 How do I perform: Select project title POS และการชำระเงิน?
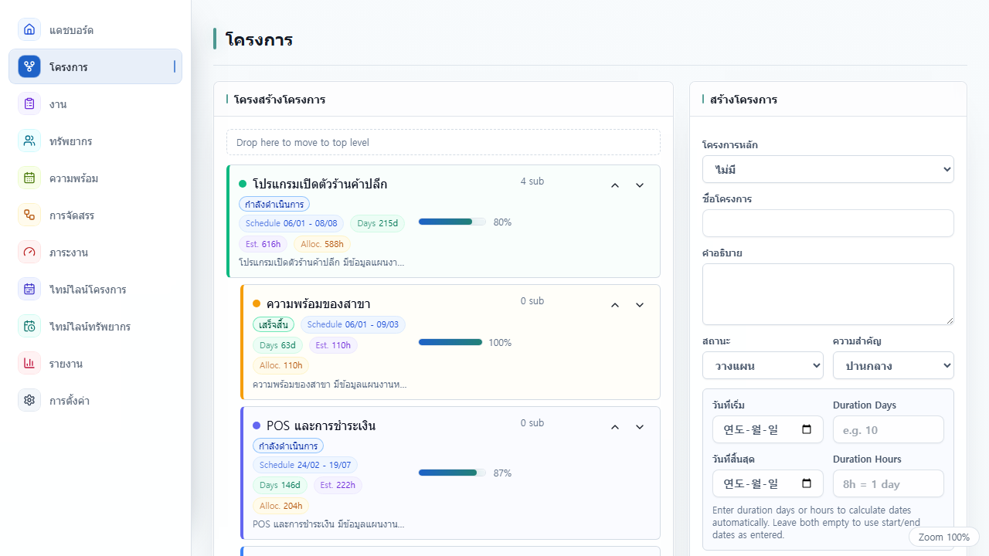pos(321,426)
